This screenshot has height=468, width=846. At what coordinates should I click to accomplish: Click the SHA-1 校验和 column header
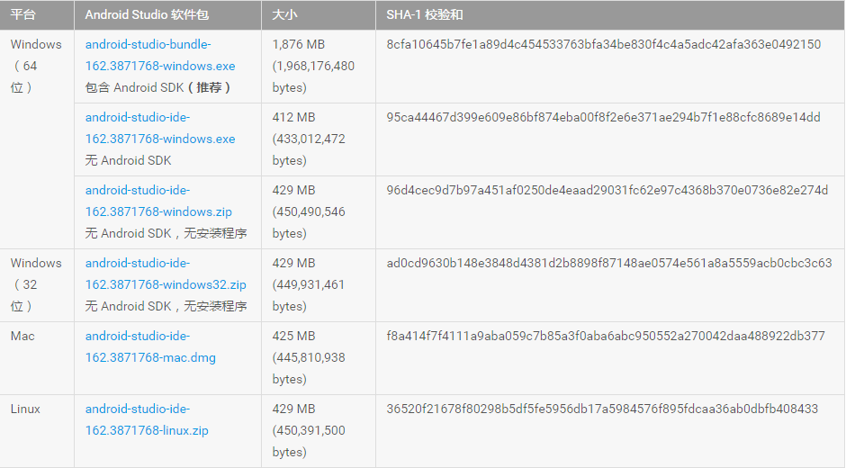coord(425,15)
